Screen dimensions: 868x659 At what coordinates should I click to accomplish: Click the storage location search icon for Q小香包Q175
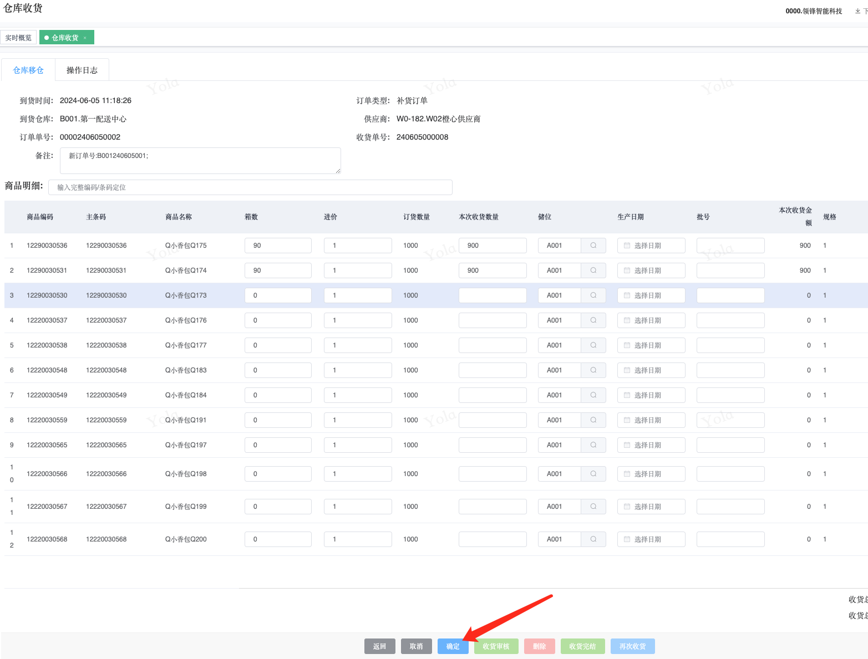[593, 246]
